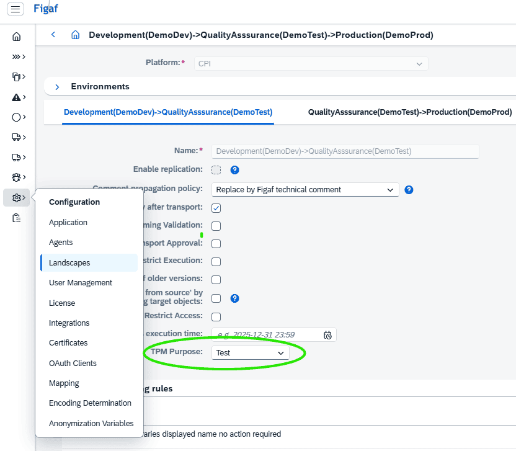Enable the Transport Approval checkbox
This screenshot has height=451, width=516.
[216, 244]
